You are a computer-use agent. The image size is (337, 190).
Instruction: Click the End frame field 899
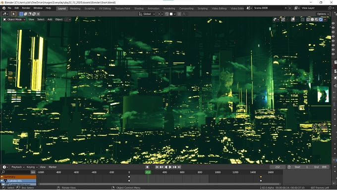[321, 167]
